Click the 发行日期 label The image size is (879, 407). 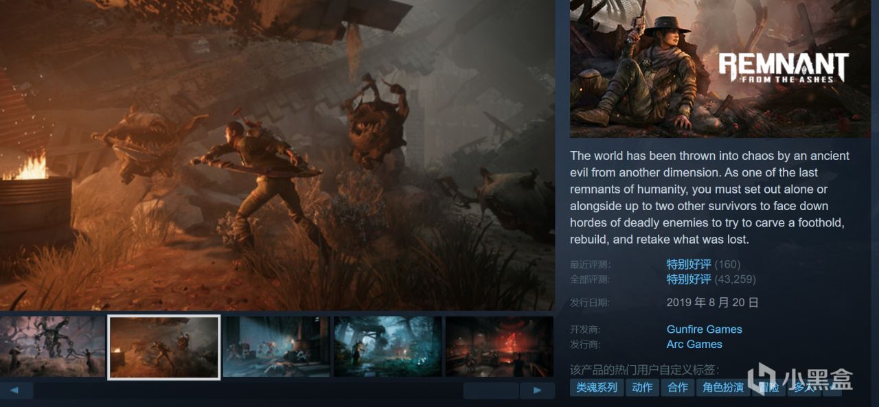click(590, 303)
